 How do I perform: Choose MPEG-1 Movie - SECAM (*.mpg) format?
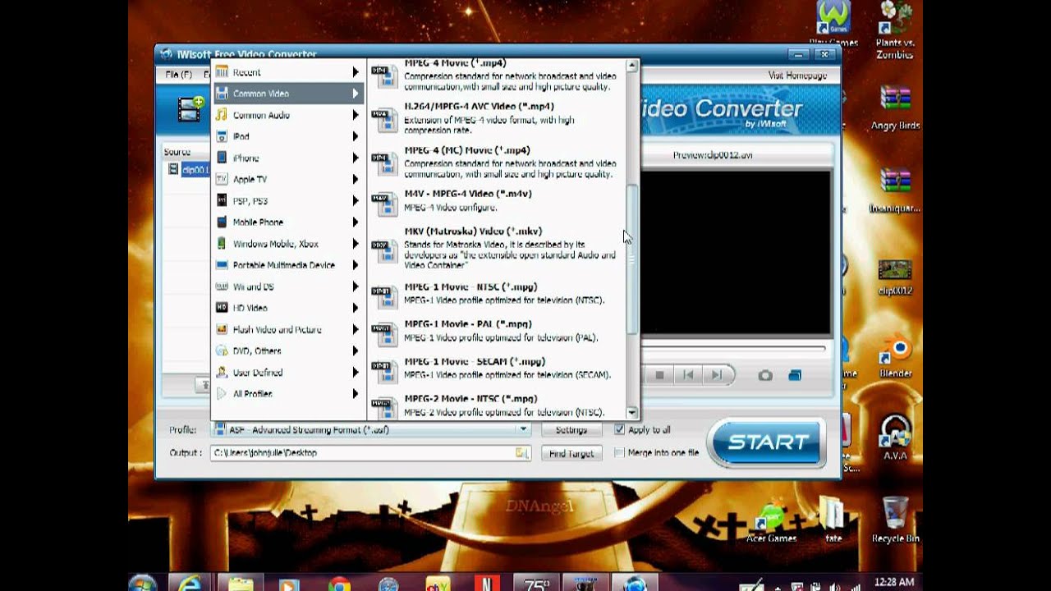point(496,368)
